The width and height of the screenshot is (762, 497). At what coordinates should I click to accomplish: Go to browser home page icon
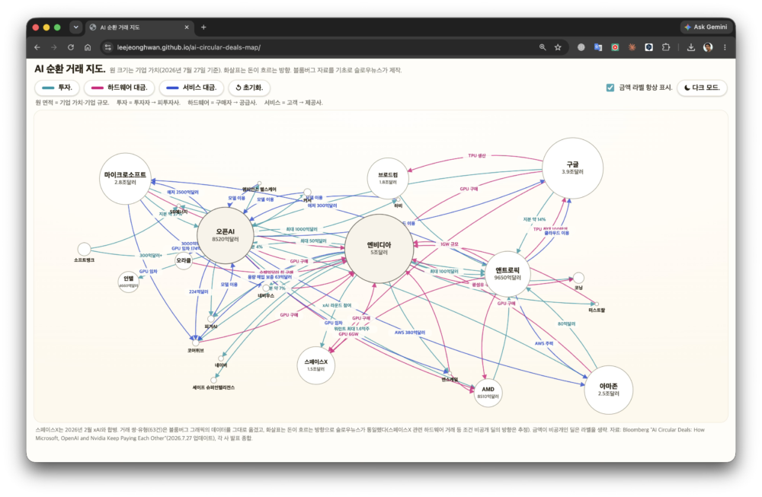[88, 47]
